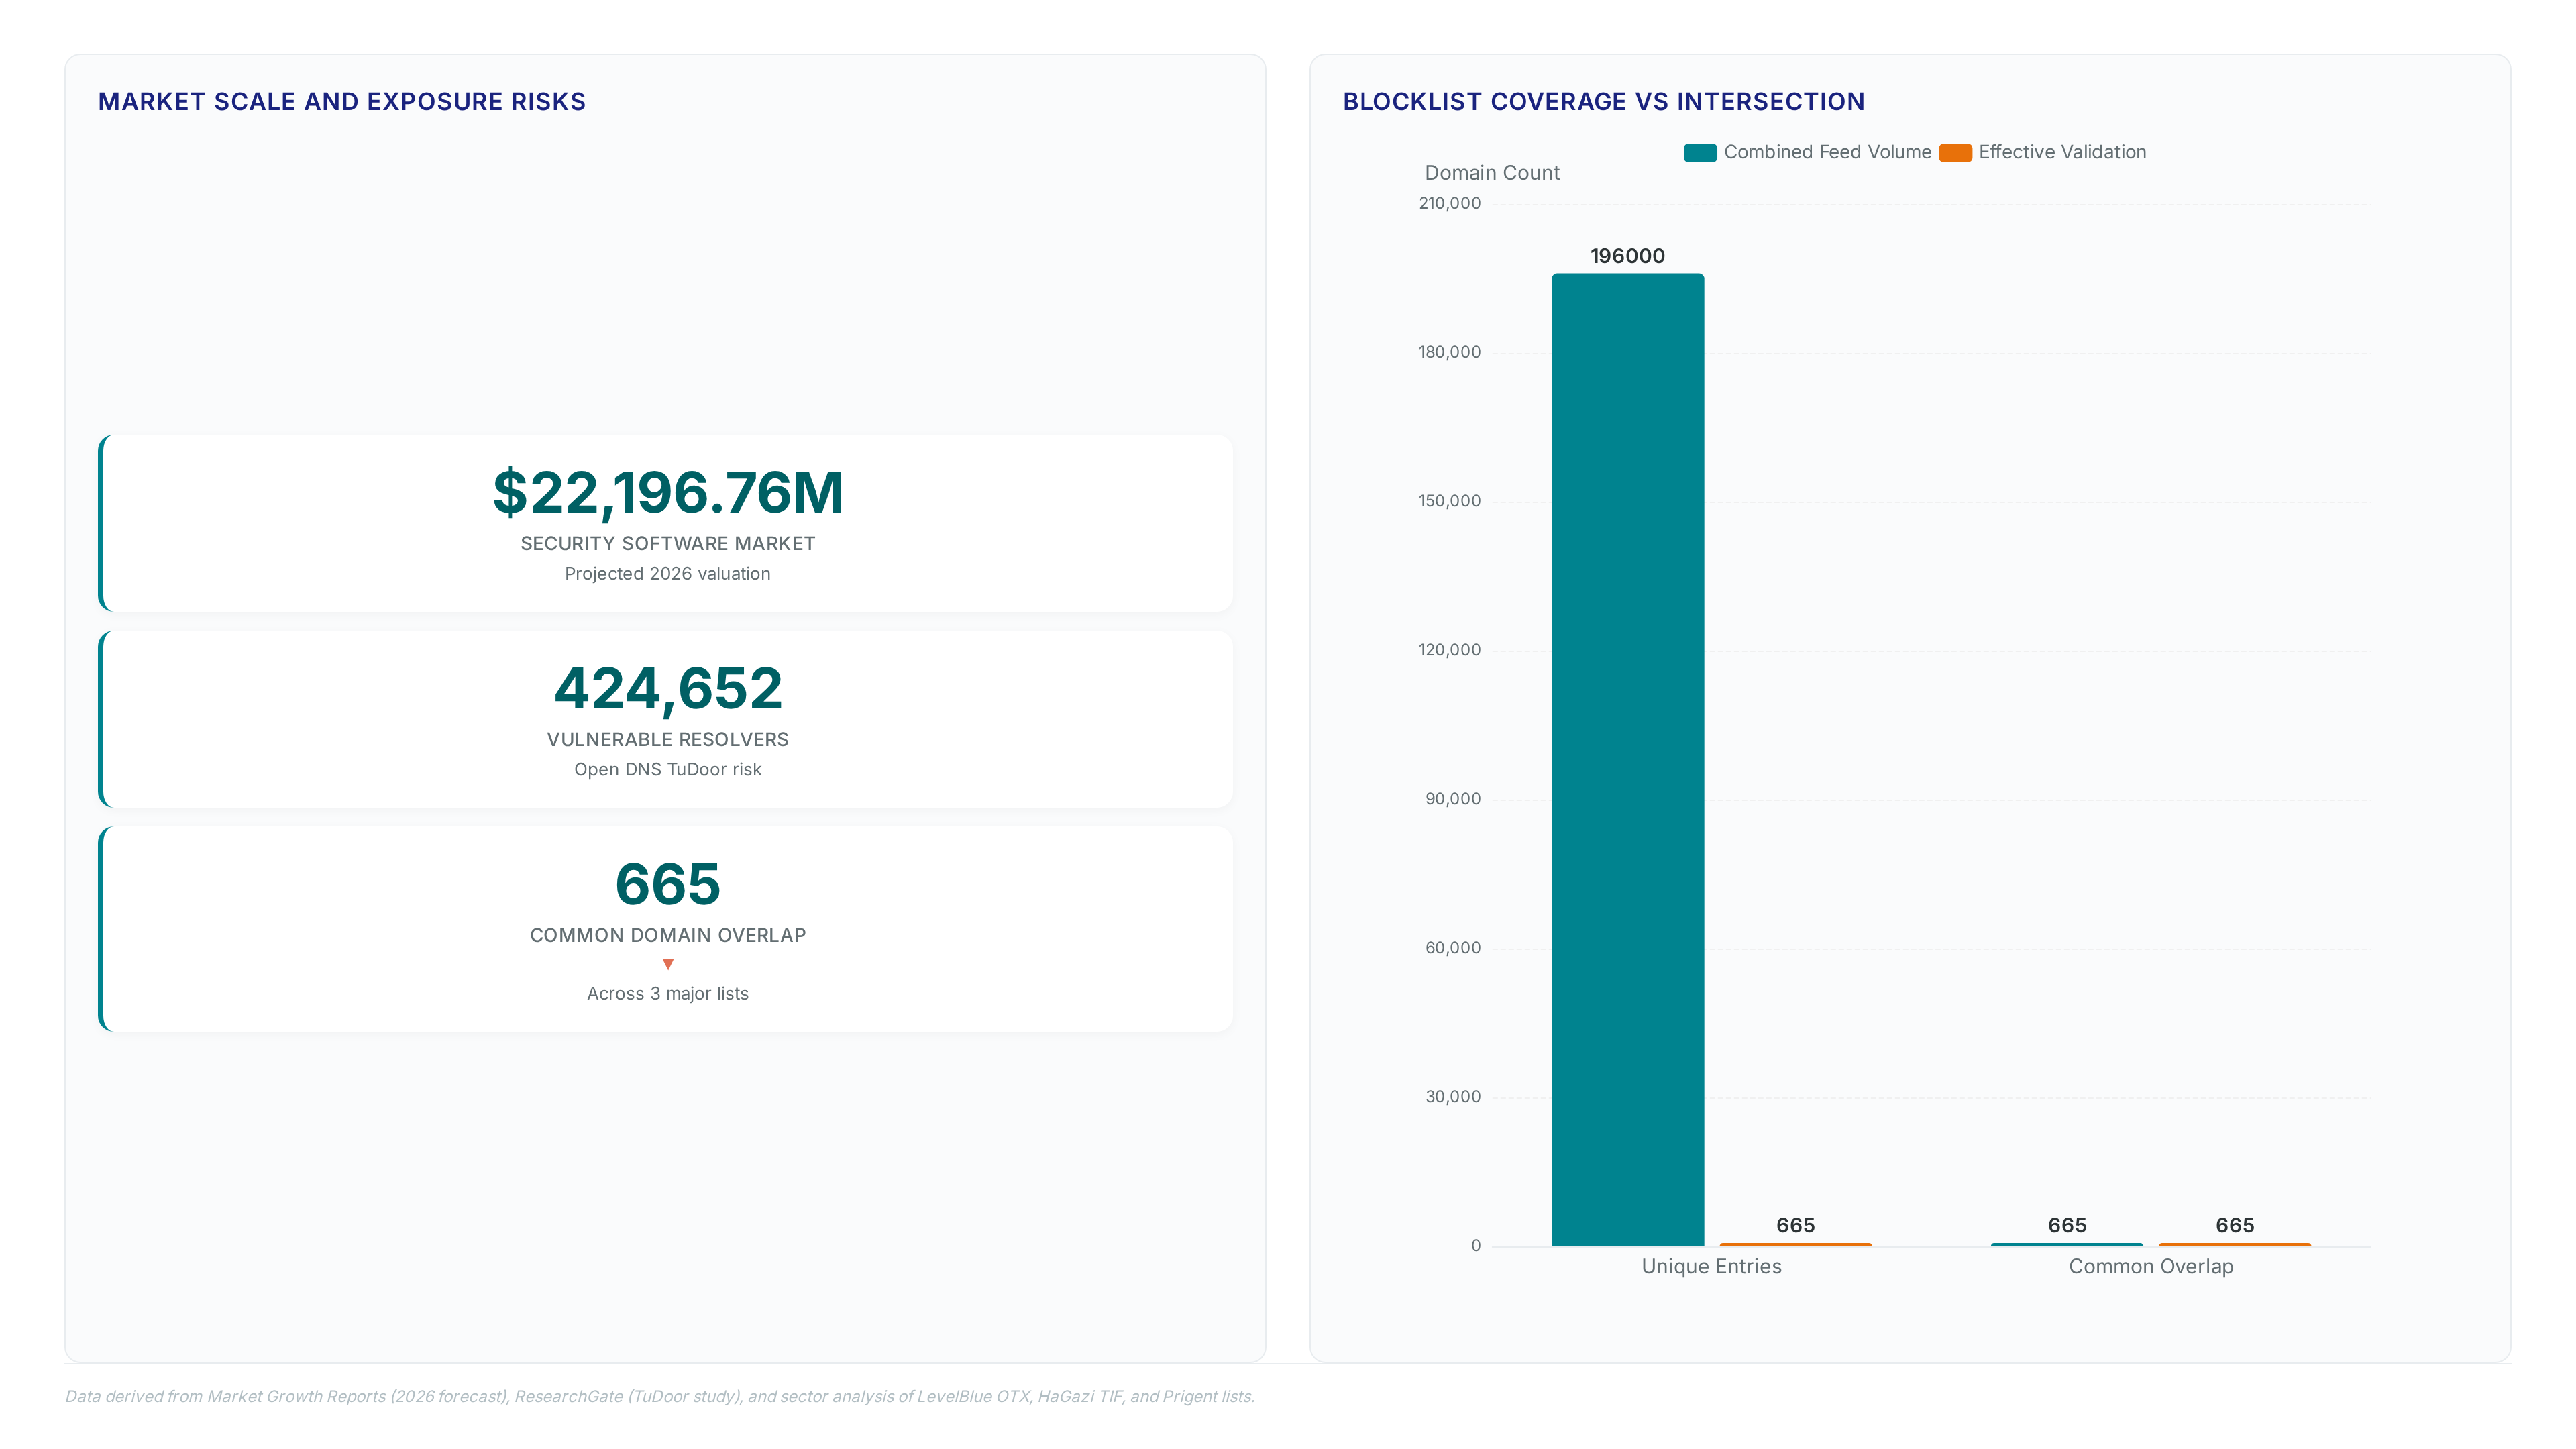Toggle the Combined Feed Volume legend label
Image resolution: width=2576 pixels, height=1449 pixels.
tap(1827, 152)
